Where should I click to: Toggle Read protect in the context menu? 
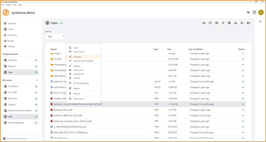pyautogui.click(x=79, y=70)
